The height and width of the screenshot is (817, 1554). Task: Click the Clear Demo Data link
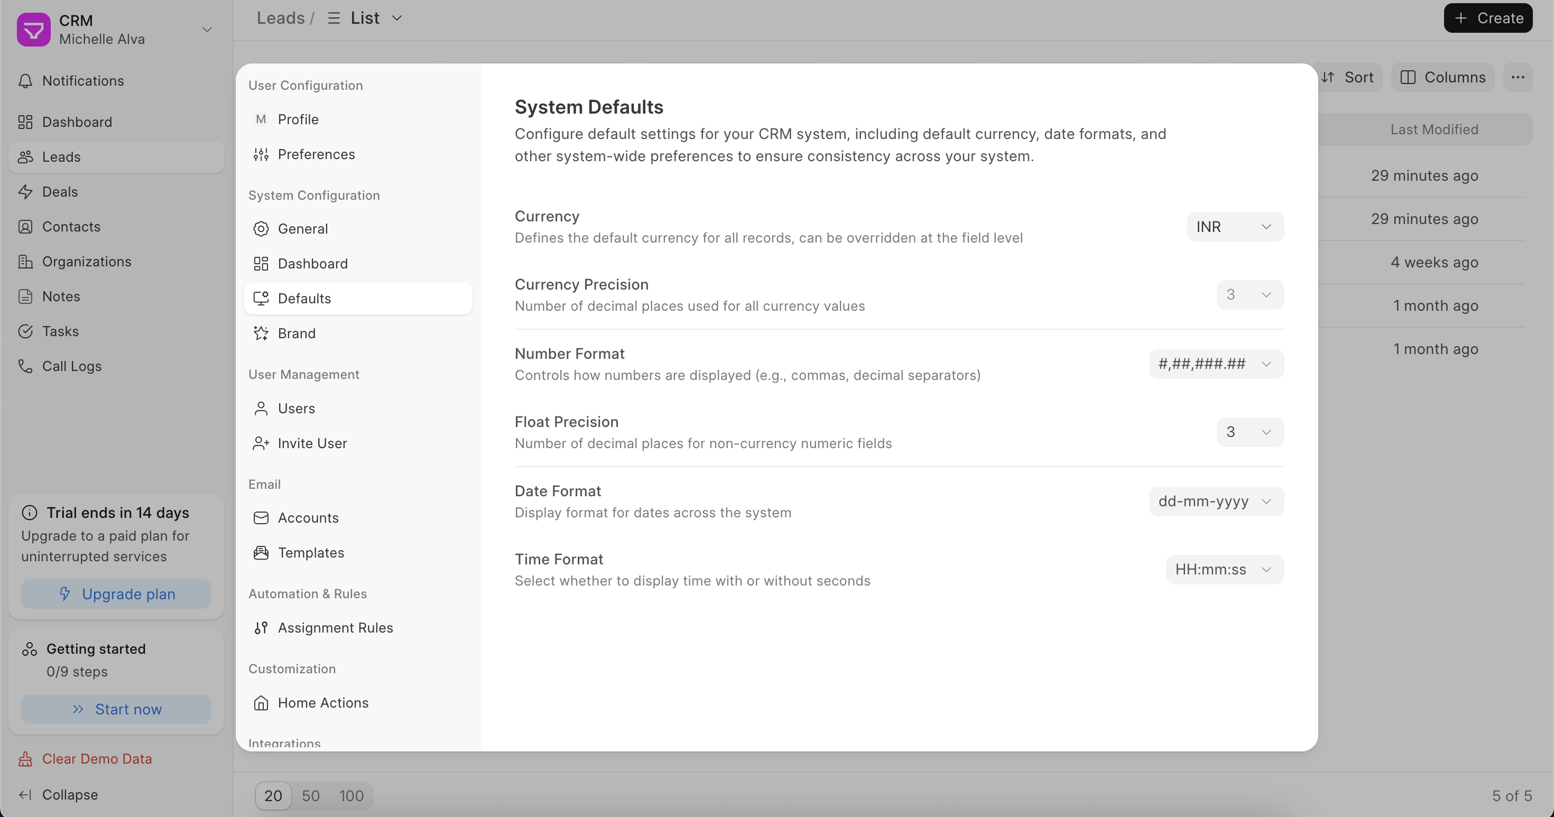coord(97,758)
